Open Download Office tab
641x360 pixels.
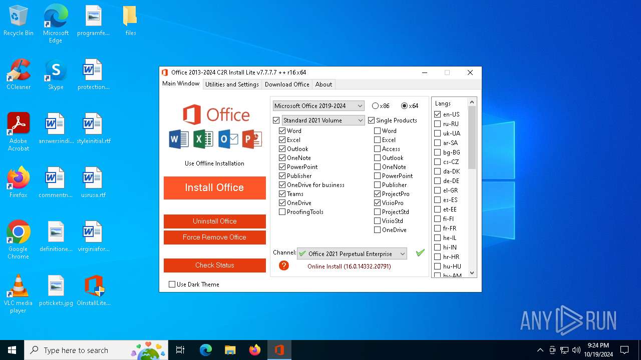coord(287,84)
